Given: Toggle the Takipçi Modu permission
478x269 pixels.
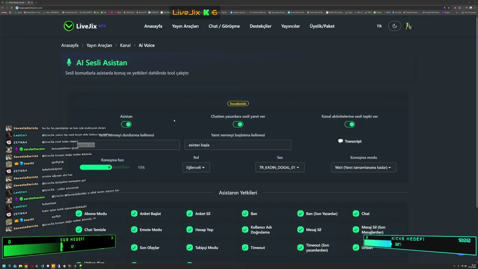Looking at the screenshot, I should 190,248.
